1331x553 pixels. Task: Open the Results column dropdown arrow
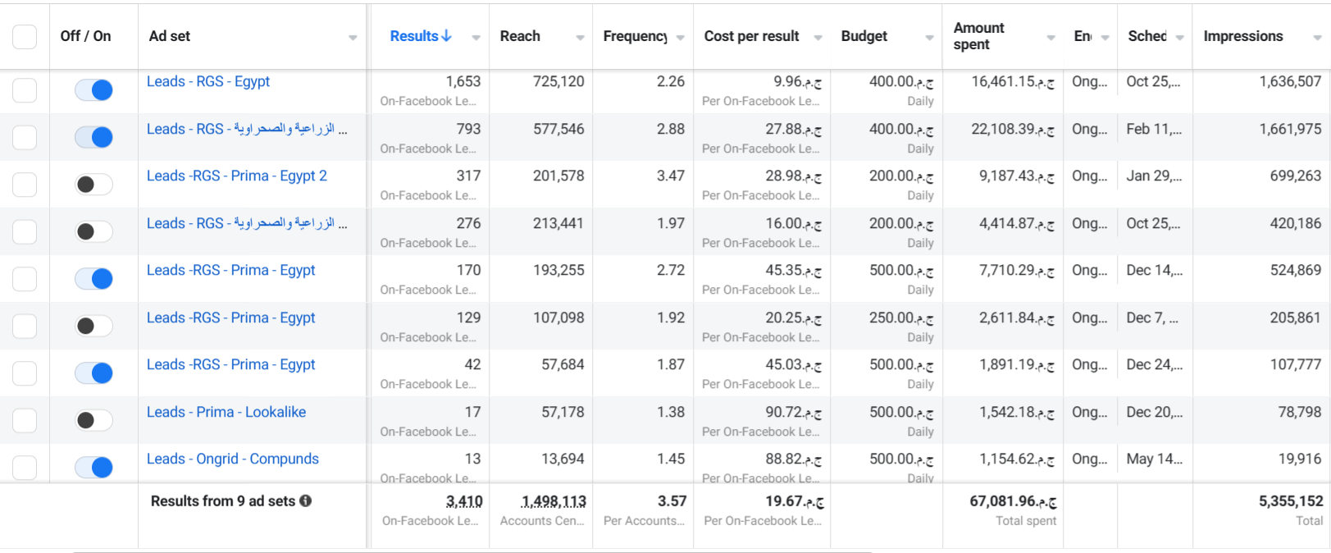click(x=476, y=38)
